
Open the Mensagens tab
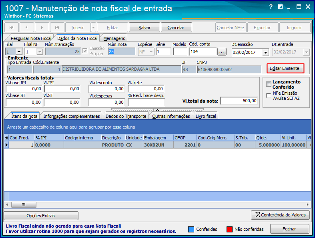(114, 38)
